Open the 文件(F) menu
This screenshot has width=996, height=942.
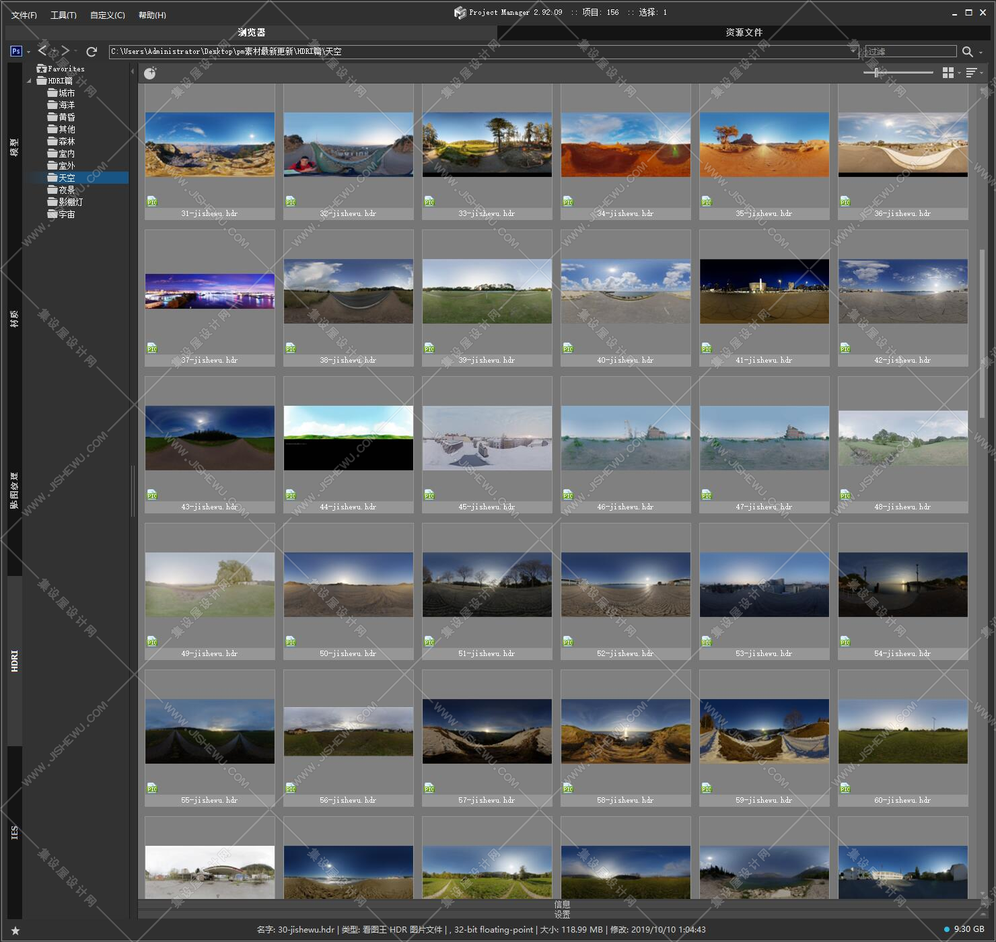click(x=24, y=15)
